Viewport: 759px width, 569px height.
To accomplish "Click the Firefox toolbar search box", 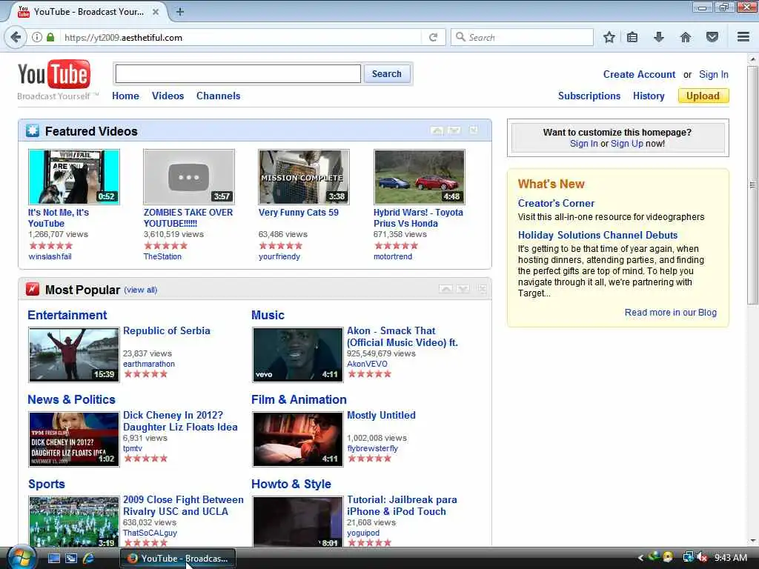I will coord(522,37).
